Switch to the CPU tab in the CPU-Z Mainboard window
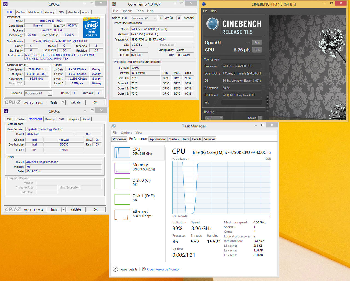 point(10,119)
